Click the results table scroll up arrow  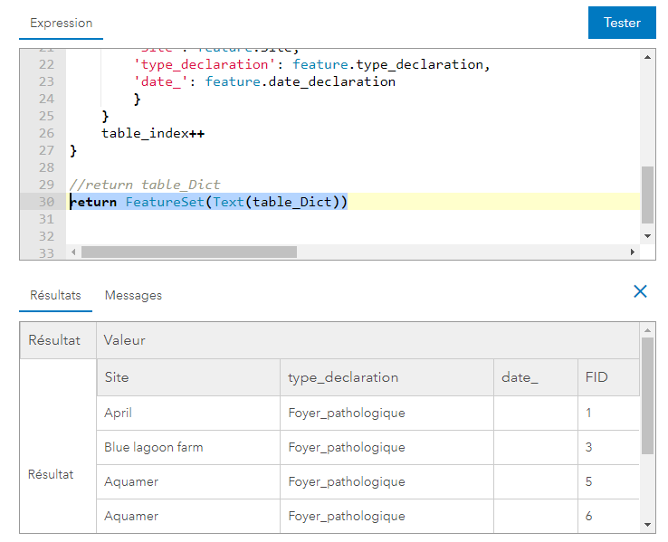coord(647,330)
